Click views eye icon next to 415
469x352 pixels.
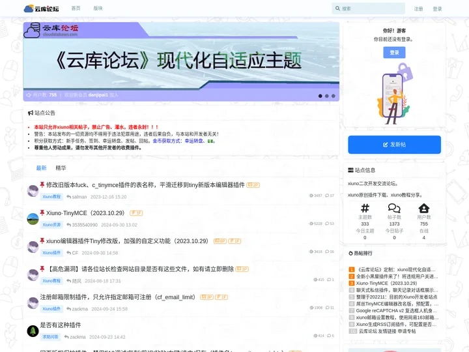[315, 280]
